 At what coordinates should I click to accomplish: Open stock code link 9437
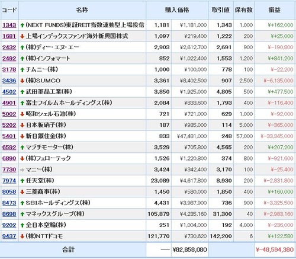9,236
